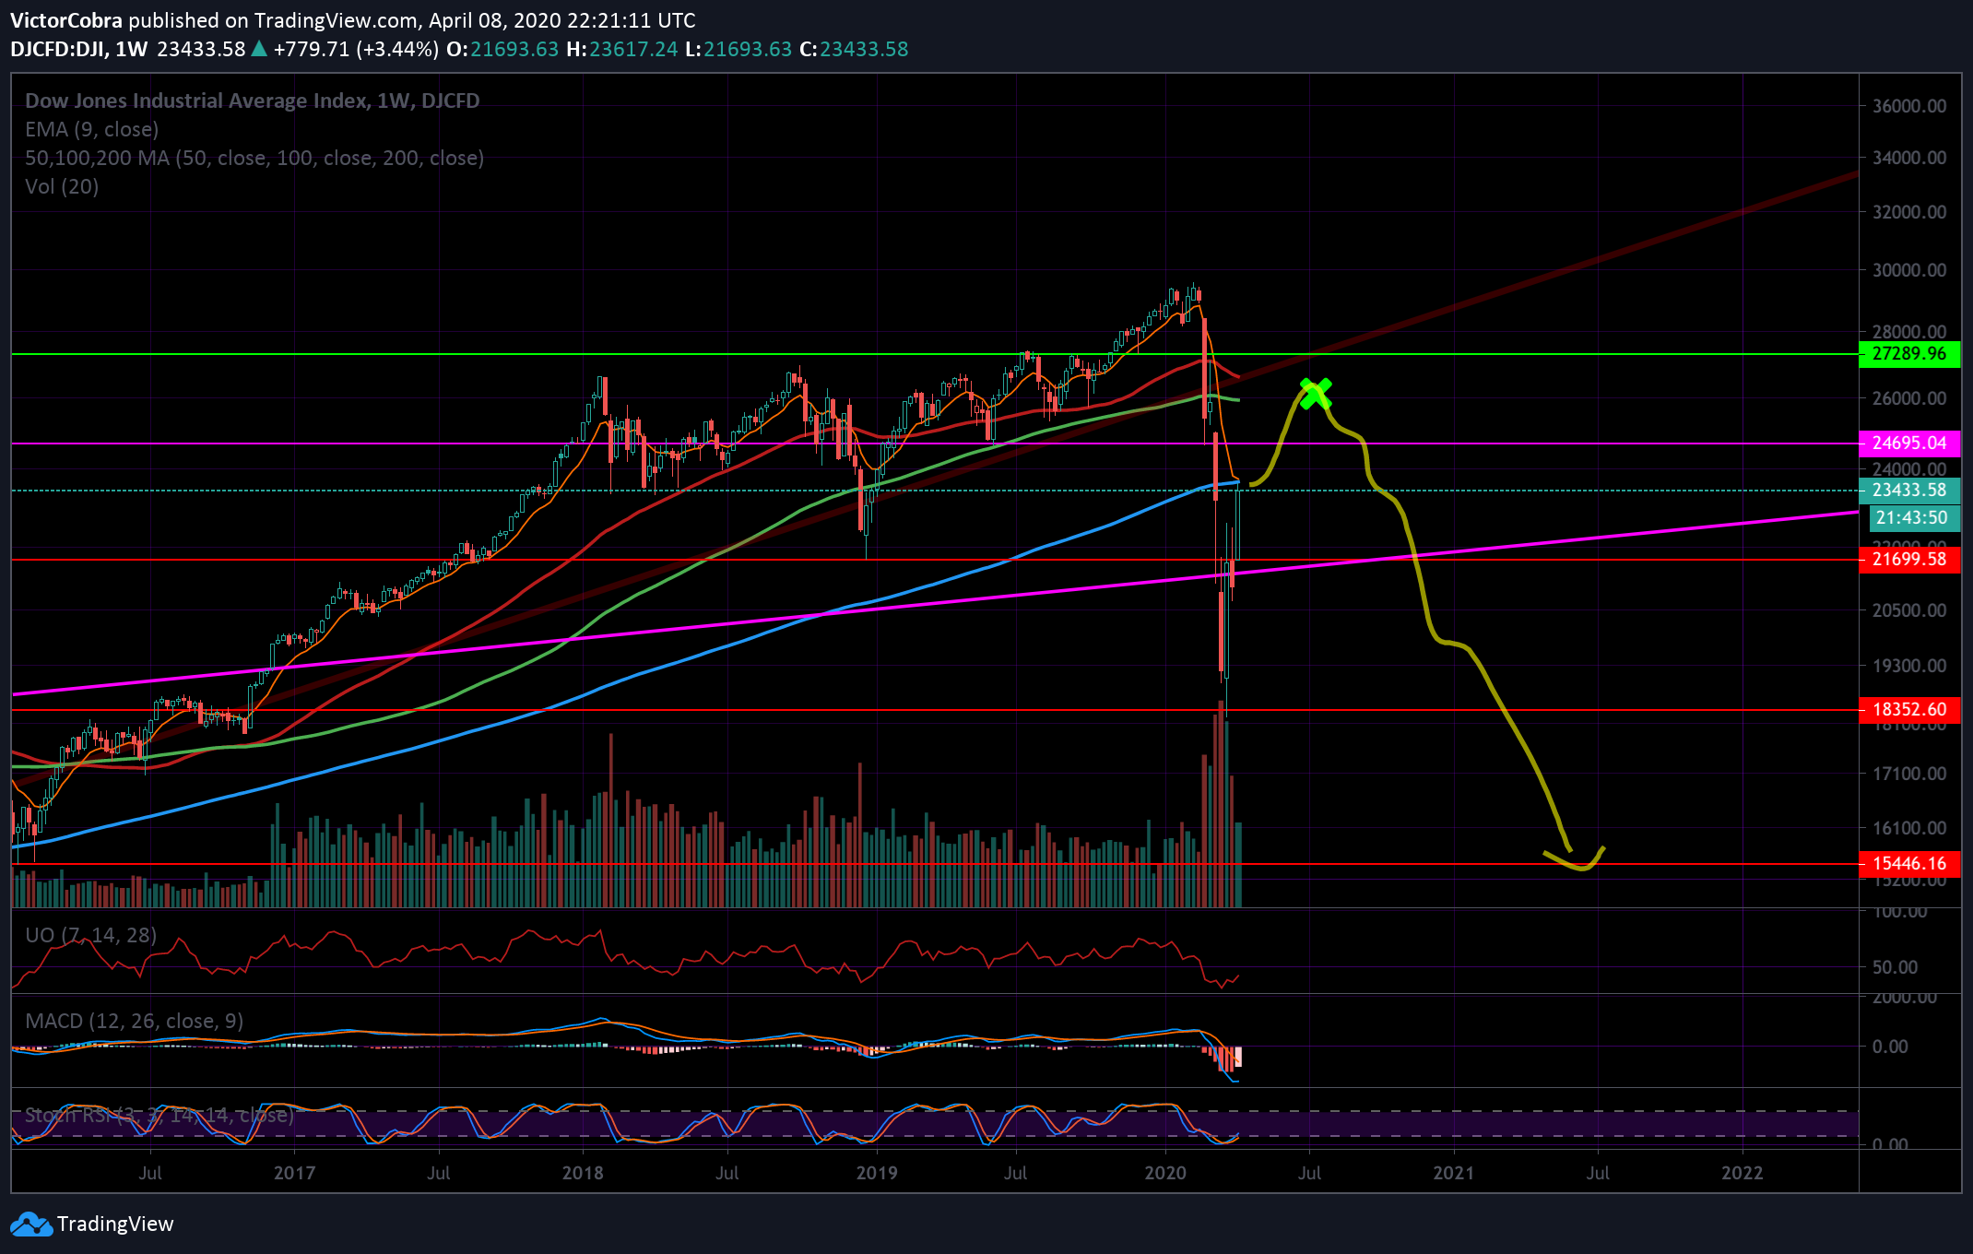Select the 21699.58 red price label
Image resolution: width=1973 pixels, height=1254 pixels.
click(1909, 560)
